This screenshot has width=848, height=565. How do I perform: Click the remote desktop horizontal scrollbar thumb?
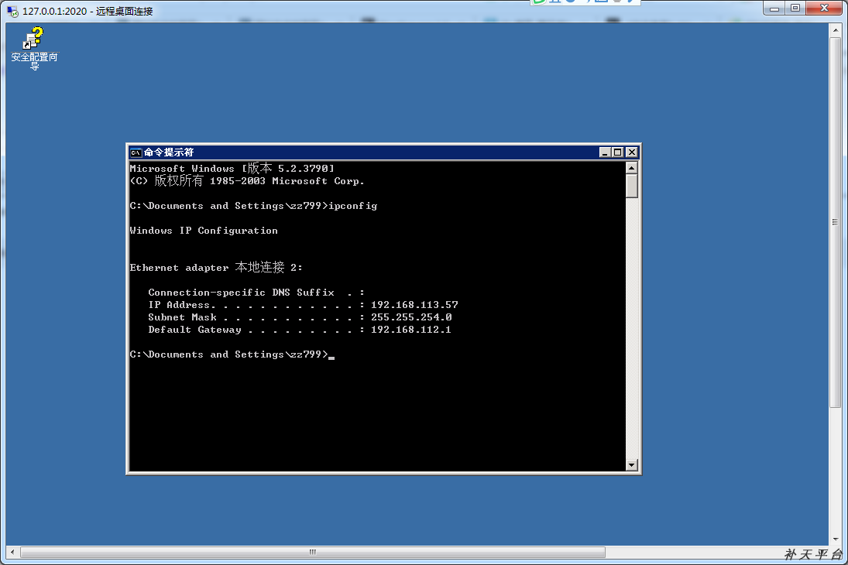[313, 552]
